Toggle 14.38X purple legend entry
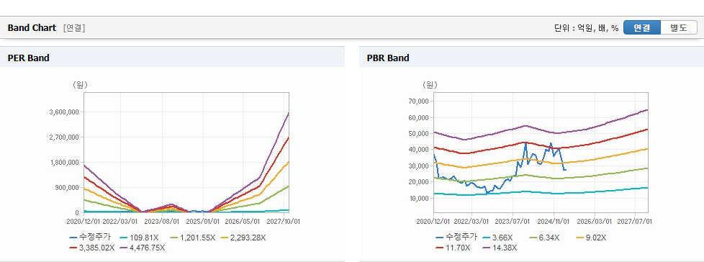 [499, 247]
